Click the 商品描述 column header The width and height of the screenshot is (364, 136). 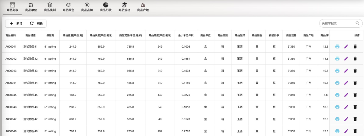coord(30,35)
